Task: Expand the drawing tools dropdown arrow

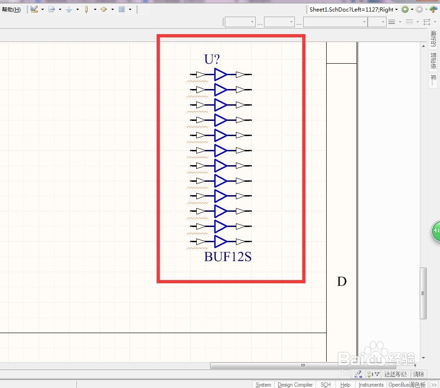Action: [x=43, y=10]
